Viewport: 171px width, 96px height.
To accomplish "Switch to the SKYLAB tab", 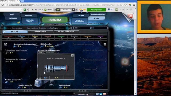I will 15,32.
